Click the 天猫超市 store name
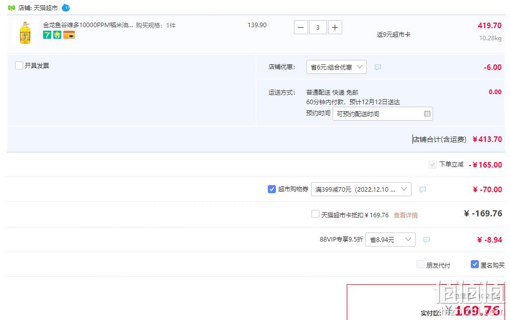The width and height of the screenshot is (510, 320). [46, 8]
